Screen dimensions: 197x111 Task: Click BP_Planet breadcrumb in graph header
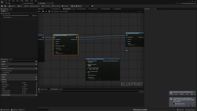[x=55, y=11]
